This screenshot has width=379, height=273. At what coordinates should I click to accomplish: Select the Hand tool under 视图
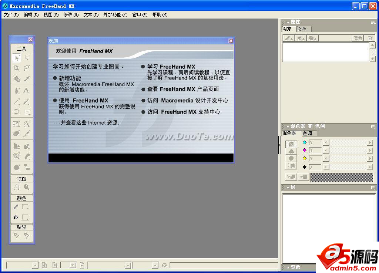pos(17,188)
